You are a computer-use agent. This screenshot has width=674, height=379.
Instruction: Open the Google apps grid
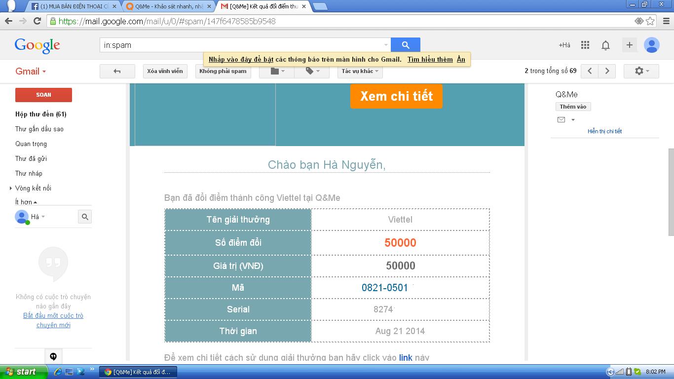pyautogui.click(x=585, y=45)
